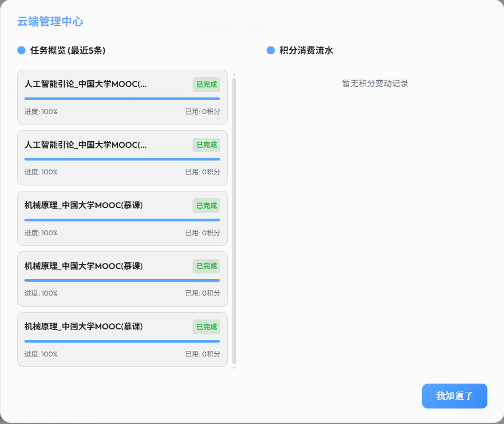Screen dimensions: 504x424
Task: Click the 我知道了 button
Action: click(454, 396)
